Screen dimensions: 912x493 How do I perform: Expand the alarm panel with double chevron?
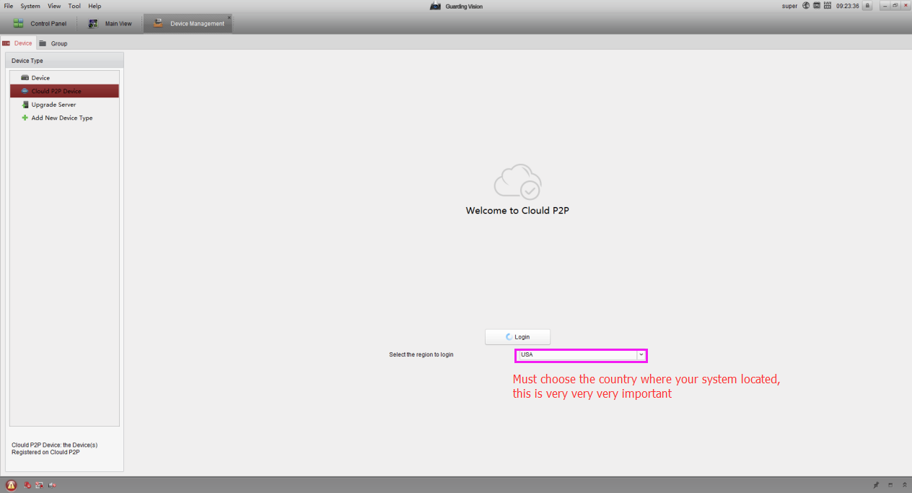(x=904, y=485)
